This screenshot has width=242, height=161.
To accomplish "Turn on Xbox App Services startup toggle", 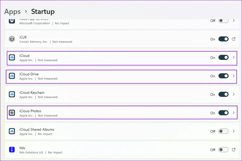I will point(223,21).
